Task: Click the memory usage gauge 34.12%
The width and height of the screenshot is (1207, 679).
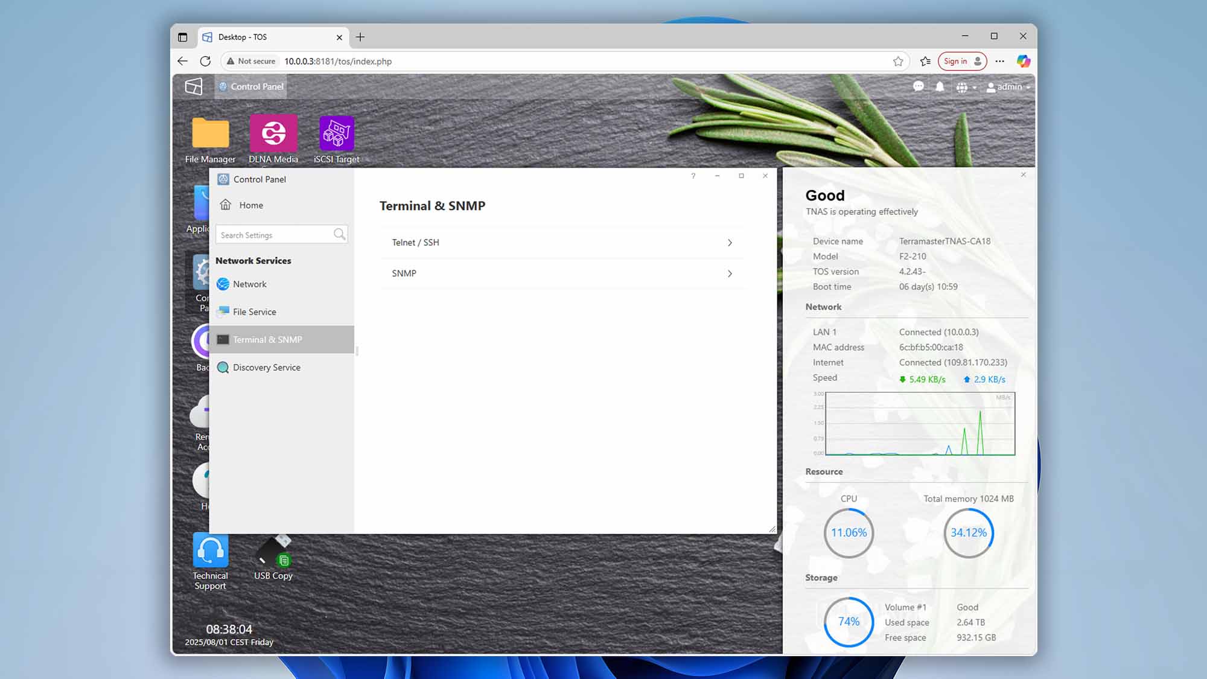Action: coord(969,533)
